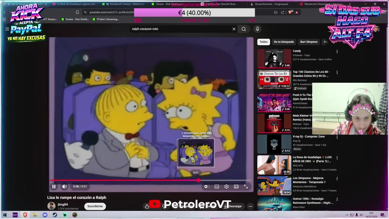Open options menu for 'Candy' video

click(337, 51)
